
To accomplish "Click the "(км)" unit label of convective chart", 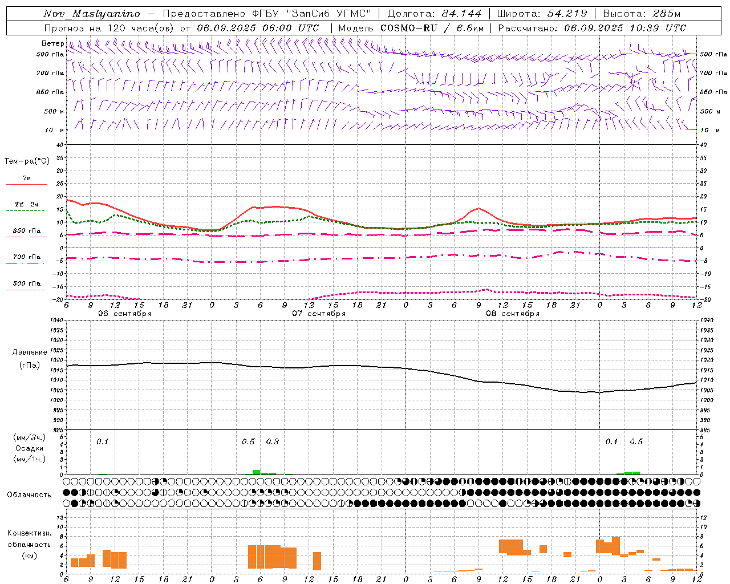I will (x=30, y=555).
